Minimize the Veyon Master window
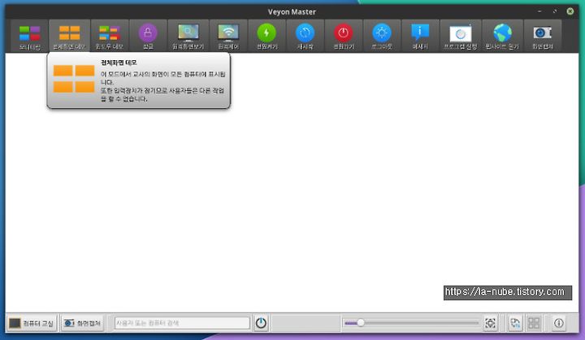585x340 pixels. [x=539, y=11]
